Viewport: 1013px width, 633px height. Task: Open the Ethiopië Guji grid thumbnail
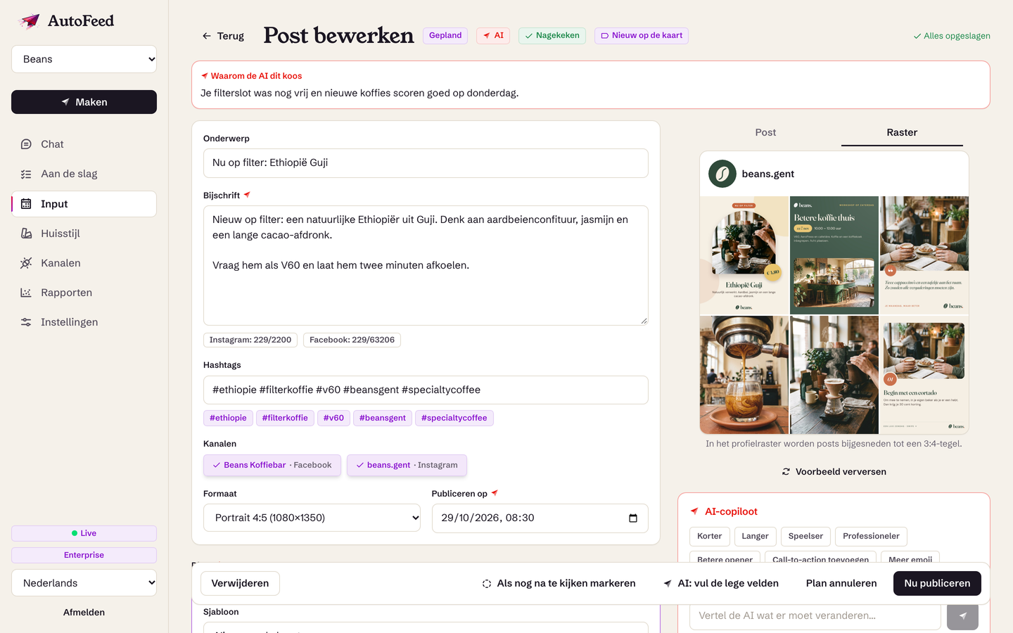(x=744, y=255)
